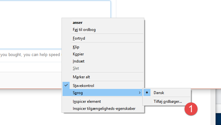Choose 'Inspicer tilgængeligheds-egenskaber' entry
This screenshot has width=221, height=125.
(103, 109)
